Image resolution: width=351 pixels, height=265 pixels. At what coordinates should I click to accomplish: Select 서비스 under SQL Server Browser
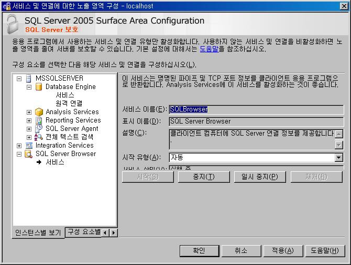click(x=55, y=162)
